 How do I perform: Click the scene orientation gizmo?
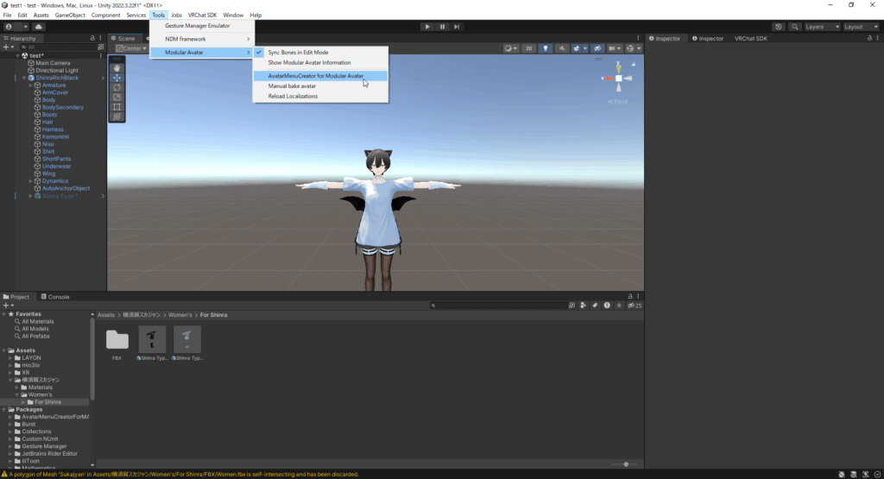tap(618, 79)
